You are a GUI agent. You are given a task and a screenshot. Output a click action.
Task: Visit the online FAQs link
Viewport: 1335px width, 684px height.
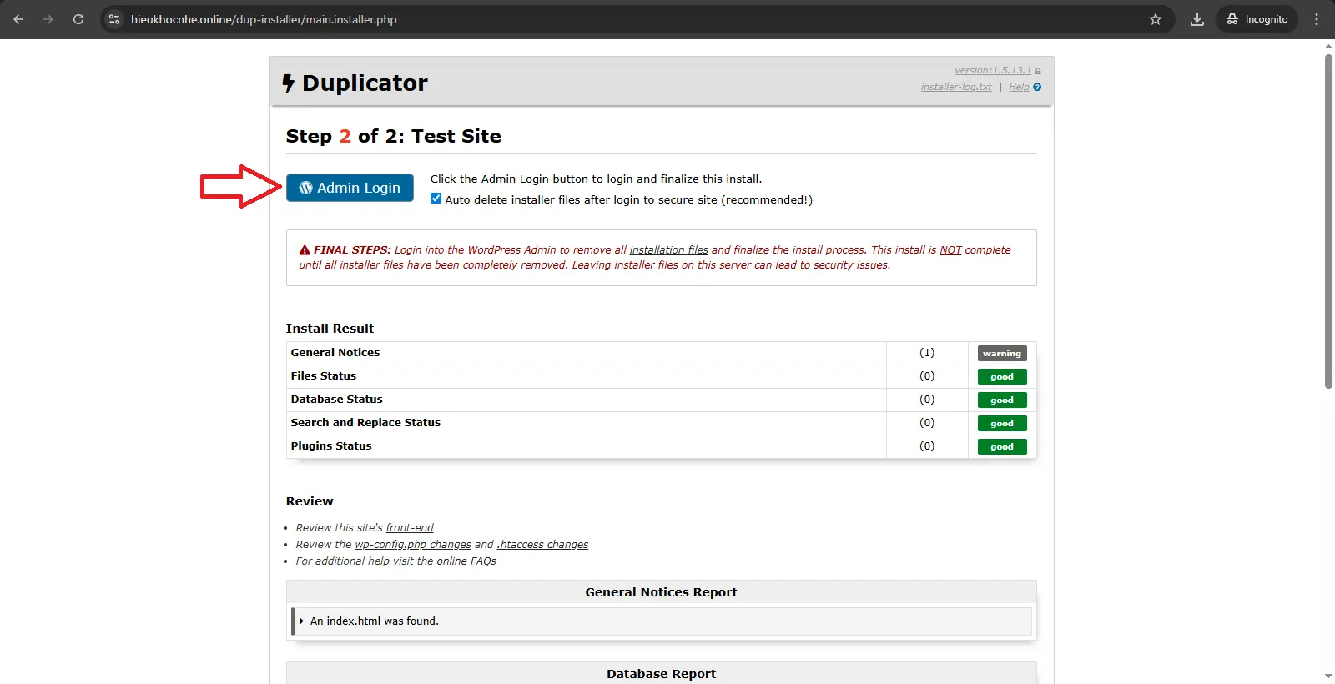pyautogui.click(x=466, y=561)
